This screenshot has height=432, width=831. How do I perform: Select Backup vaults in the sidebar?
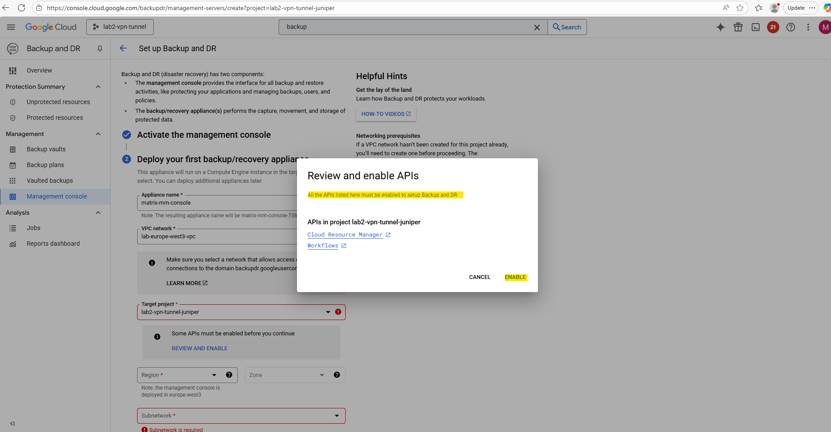pyautogui.click(x=46, y=149)
